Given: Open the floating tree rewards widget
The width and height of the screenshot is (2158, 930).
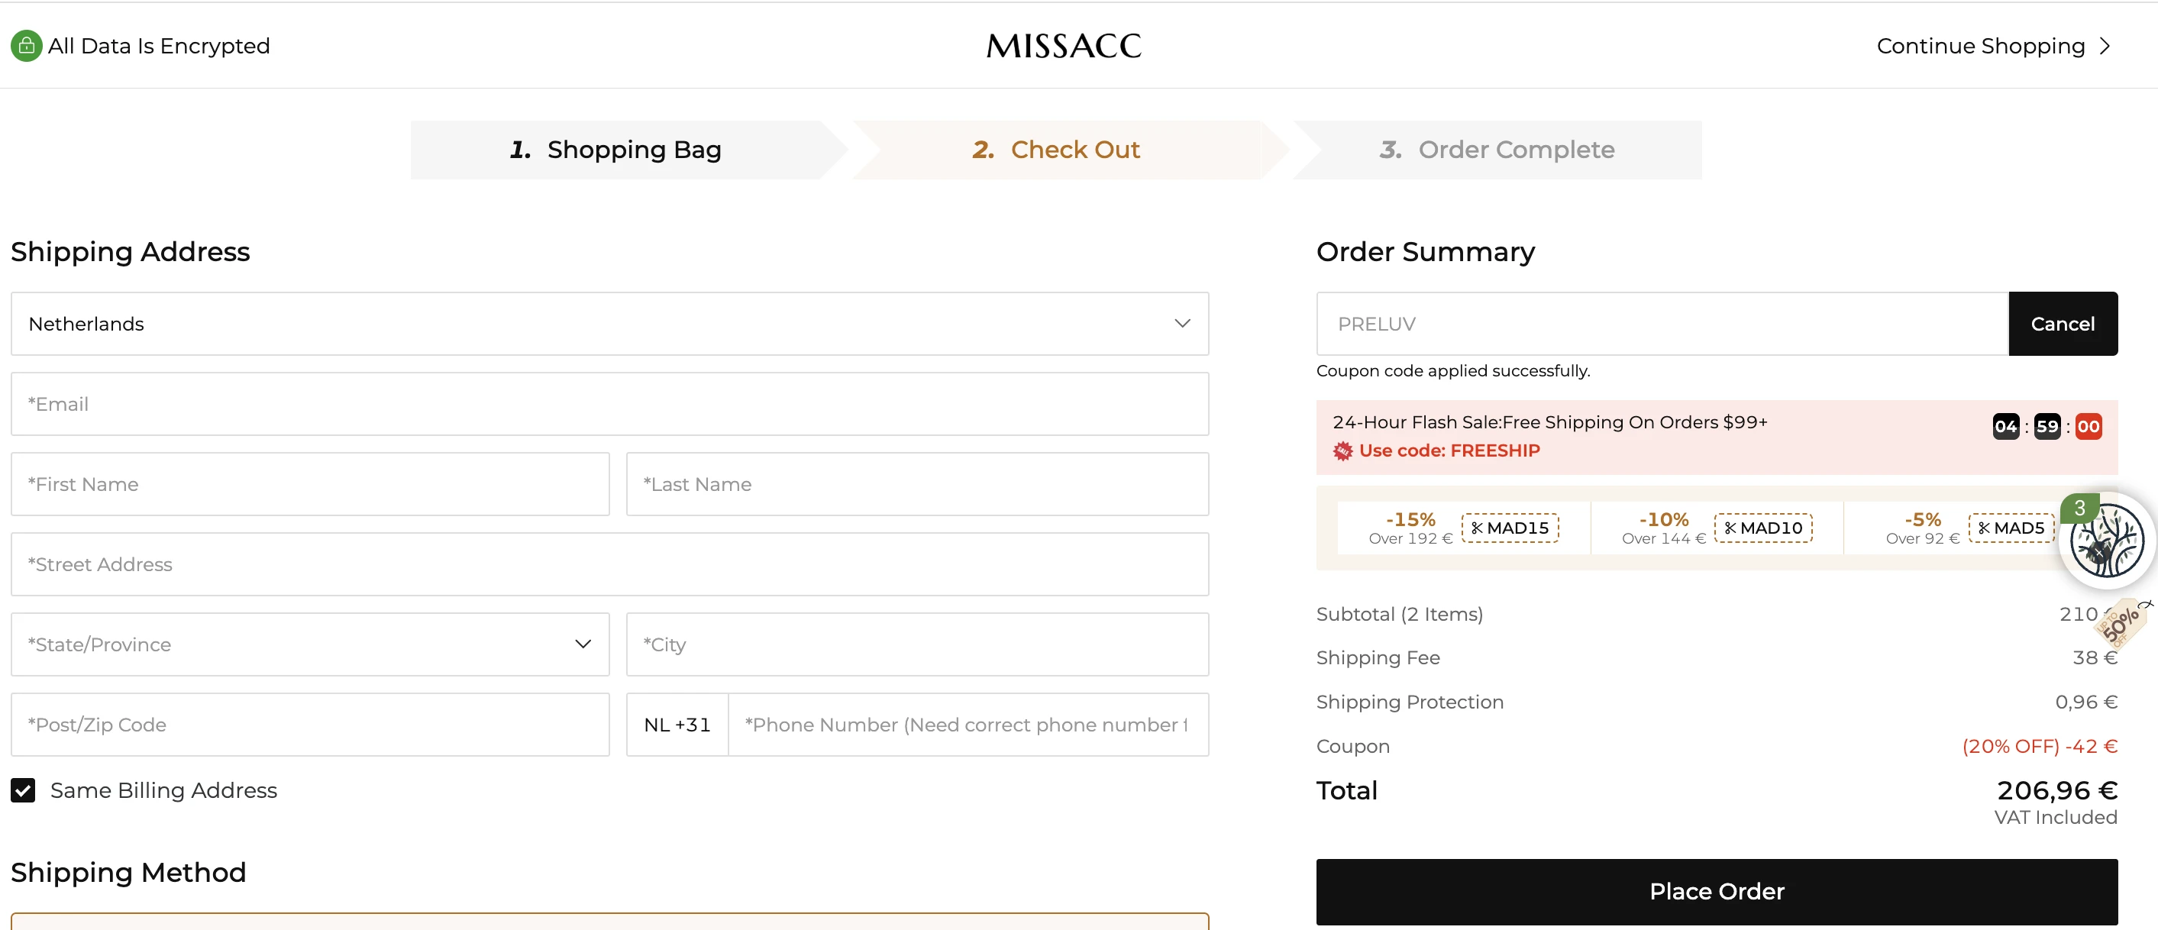Looking at the screenshot, I should pos(2108,542).
